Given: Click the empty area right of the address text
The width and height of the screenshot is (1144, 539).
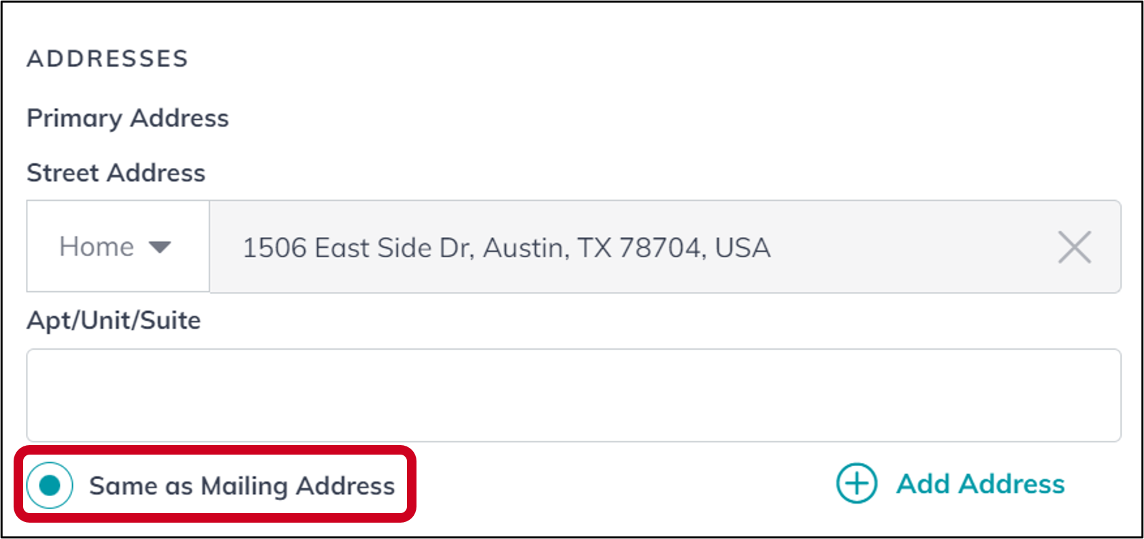Looking at the screenshot, I should [x=912, y=246].
